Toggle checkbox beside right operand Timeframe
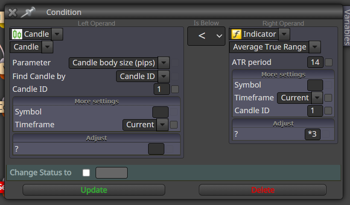This screenshot has width=350, height=205. [328, 98]
